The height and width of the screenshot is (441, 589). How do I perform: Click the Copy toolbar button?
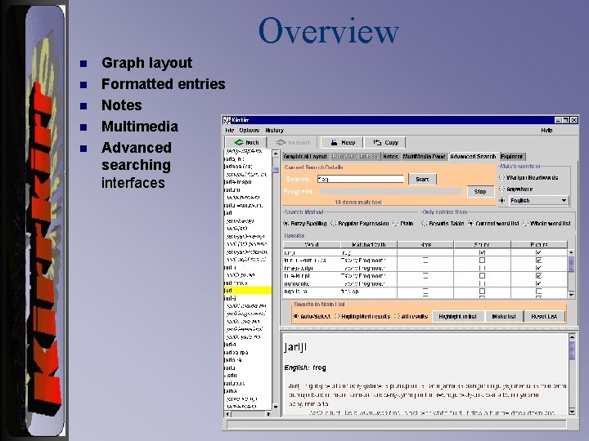(385, 142)
